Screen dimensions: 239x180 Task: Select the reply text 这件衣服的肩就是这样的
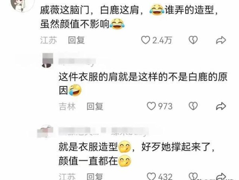[x=113, y=77]
